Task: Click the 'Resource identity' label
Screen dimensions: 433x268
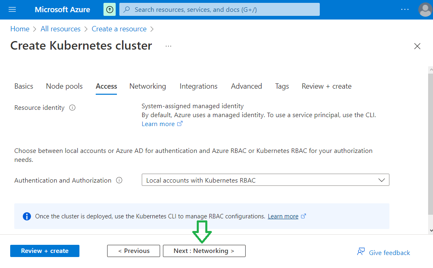Action: click(x=40, y=107)
